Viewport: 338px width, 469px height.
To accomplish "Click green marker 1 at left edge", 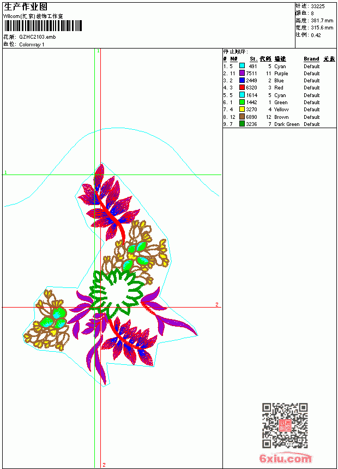I will click(5, 172).
